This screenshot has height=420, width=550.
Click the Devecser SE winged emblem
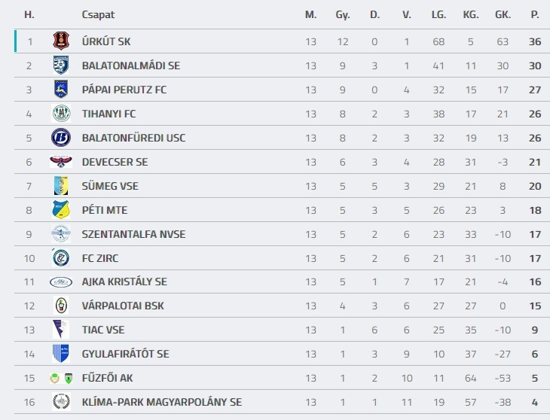61,162
